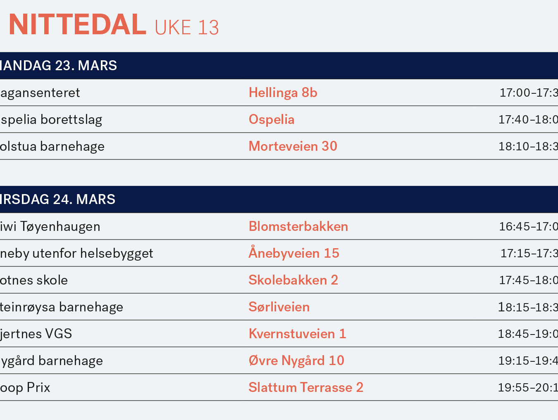
Task: Click the Prix store row name
Action: pyautogui.click(x=25, y=388)
